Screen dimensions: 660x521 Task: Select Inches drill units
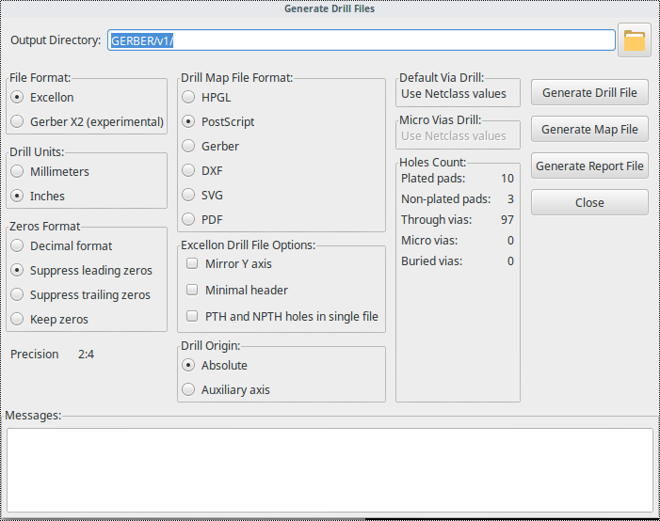pos(18,197)
